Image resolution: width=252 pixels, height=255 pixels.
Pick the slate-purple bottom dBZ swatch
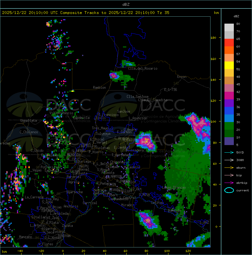(x=229, y=141)
